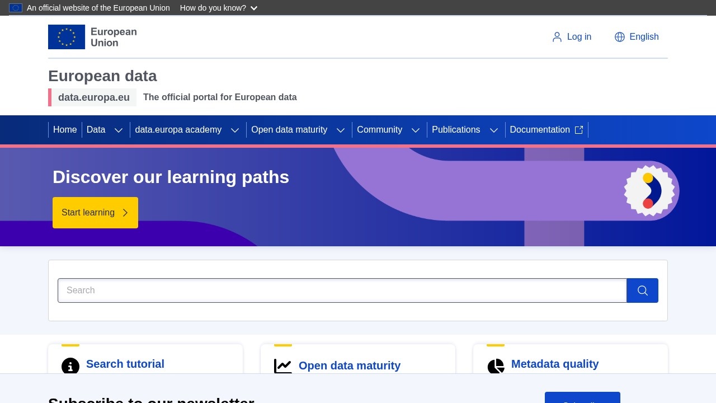Expand the 'How do you know?' dropdown
The image size is (716, 403).
coord(219,8)
